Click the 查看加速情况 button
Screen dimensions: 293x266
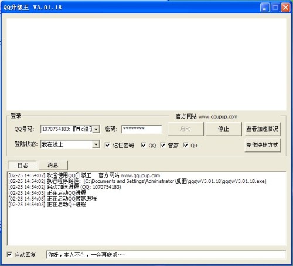point(263,129)
